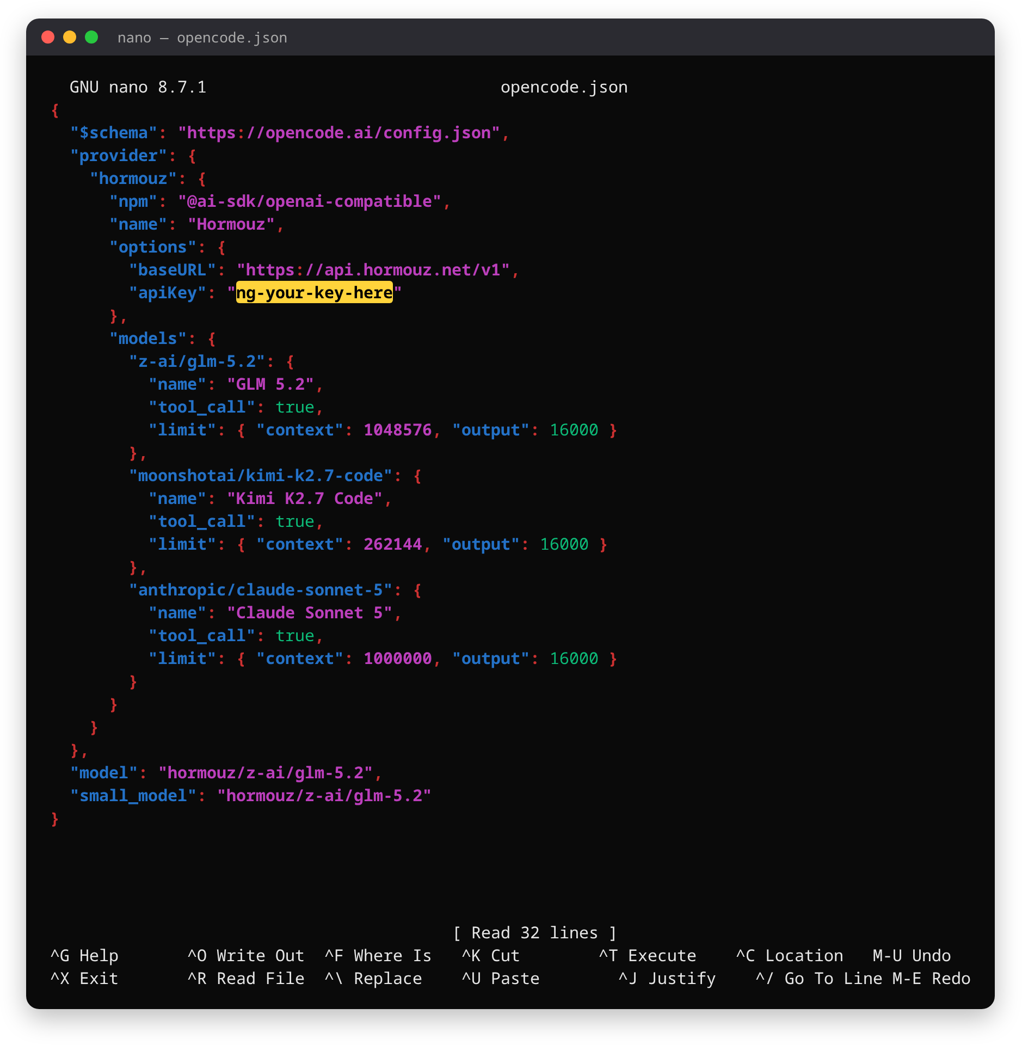Viewport: 1022px width, 1045px height.
Task: Click the red close window button
Action: (48, 37)
